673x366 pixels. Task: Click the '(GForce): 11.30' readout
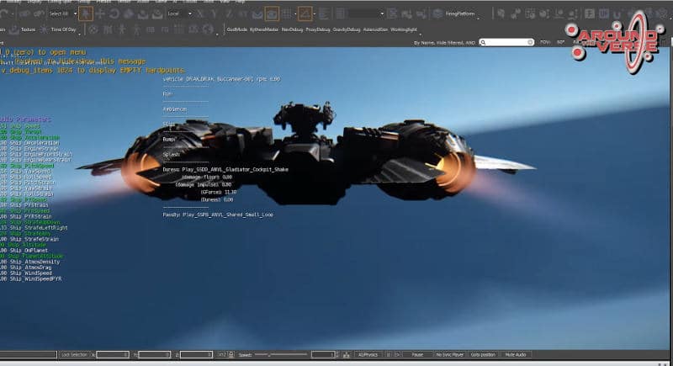tap(219, 192)
